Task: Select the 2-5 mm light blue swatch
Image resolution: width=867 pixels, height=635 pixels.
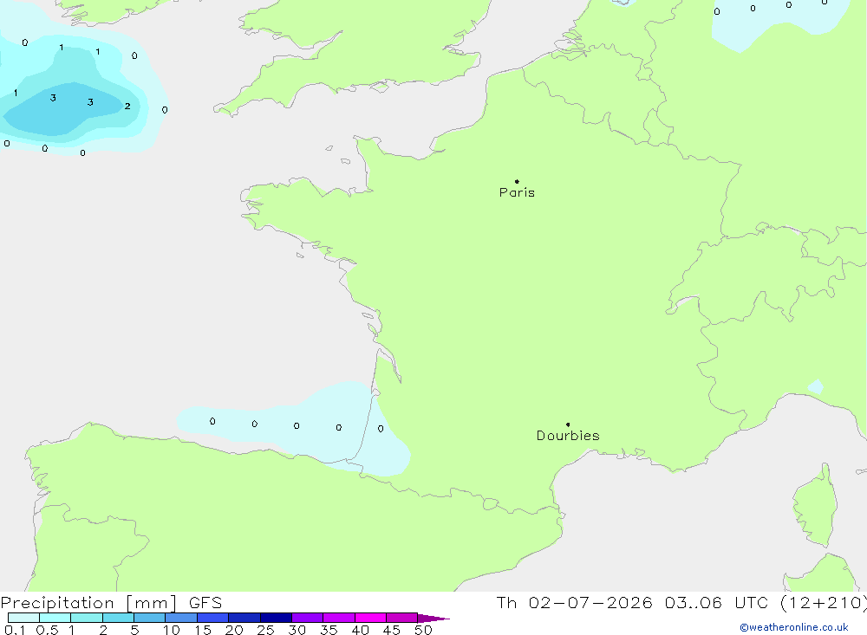Action: point(118,618)
